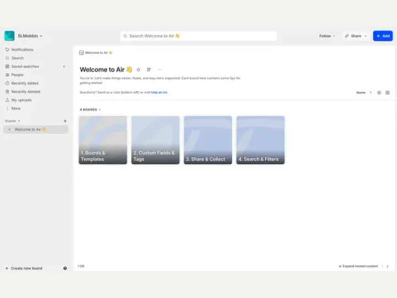The height and width of the screenshot is (298, 397).
Task: Favorite the Welcome to Air board star
Action: coord(138,70)
